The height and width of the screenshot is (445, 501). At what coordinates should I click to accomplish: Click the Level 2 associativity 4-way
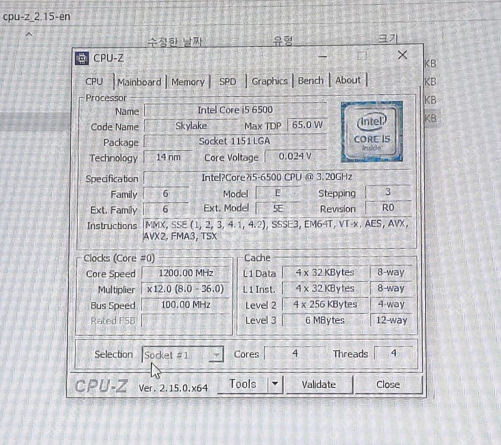tap(391, 304)
